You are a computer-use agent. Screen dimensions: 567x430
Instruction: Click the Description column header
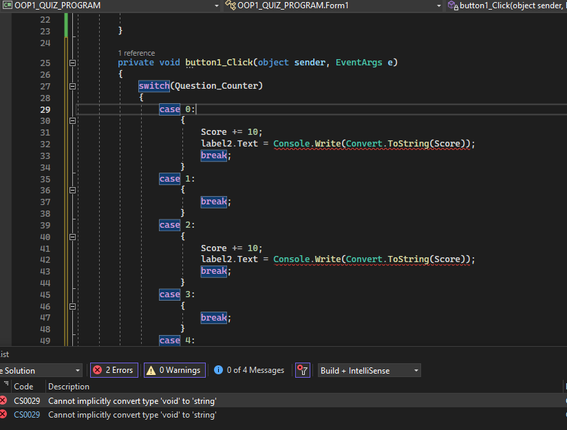point(69,387)
